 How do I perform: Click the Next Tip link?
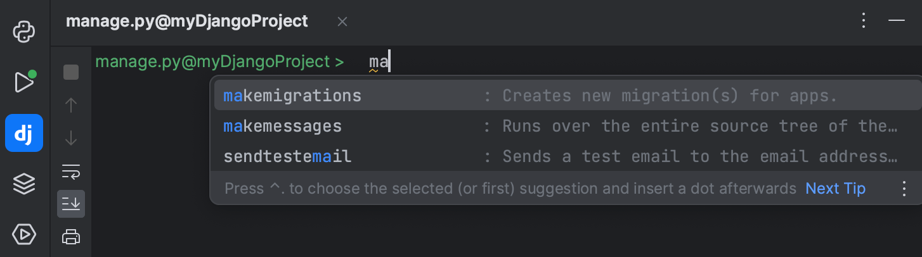tap(835, 189)
